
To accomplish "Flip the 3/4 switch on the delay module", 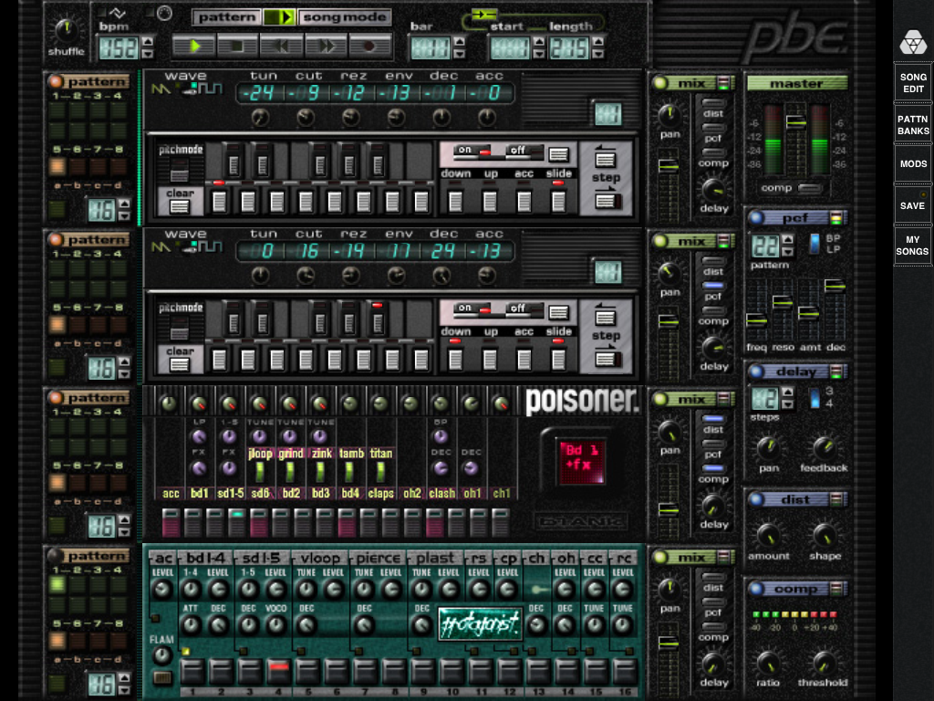I will tap(814, 398).
